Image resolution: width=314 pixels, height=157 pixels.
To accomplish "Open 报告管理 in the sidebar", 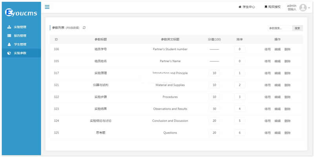I will pos(20,36).
